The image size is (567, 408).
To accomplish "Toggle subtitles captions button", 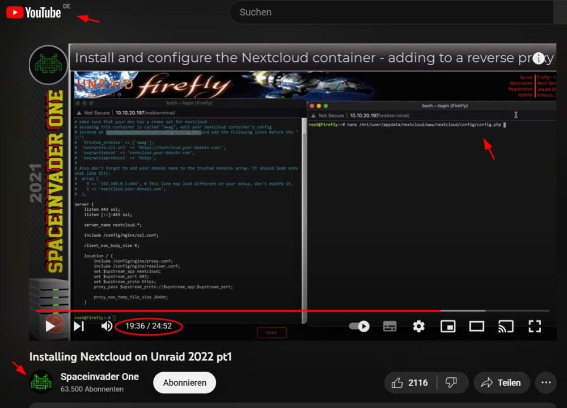I will [390, 326].
